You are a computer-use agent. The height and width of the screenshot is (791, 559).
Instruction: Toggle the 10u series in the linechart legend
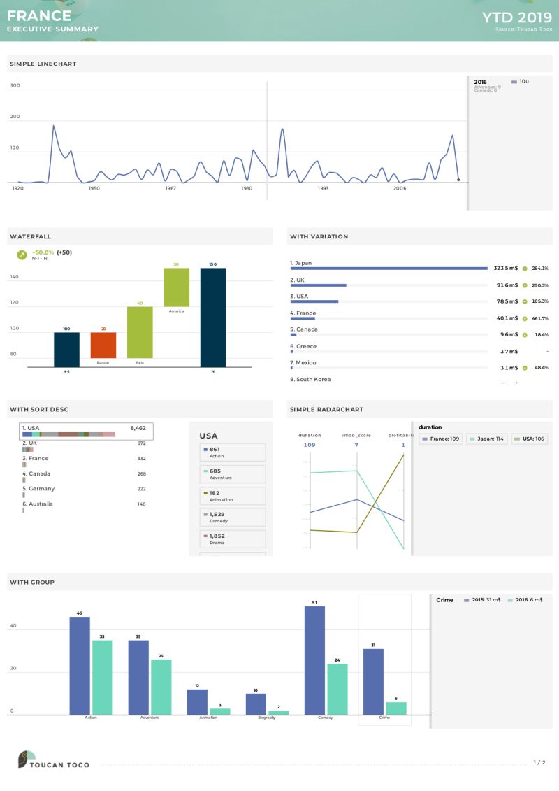click(x=521, y=82)
